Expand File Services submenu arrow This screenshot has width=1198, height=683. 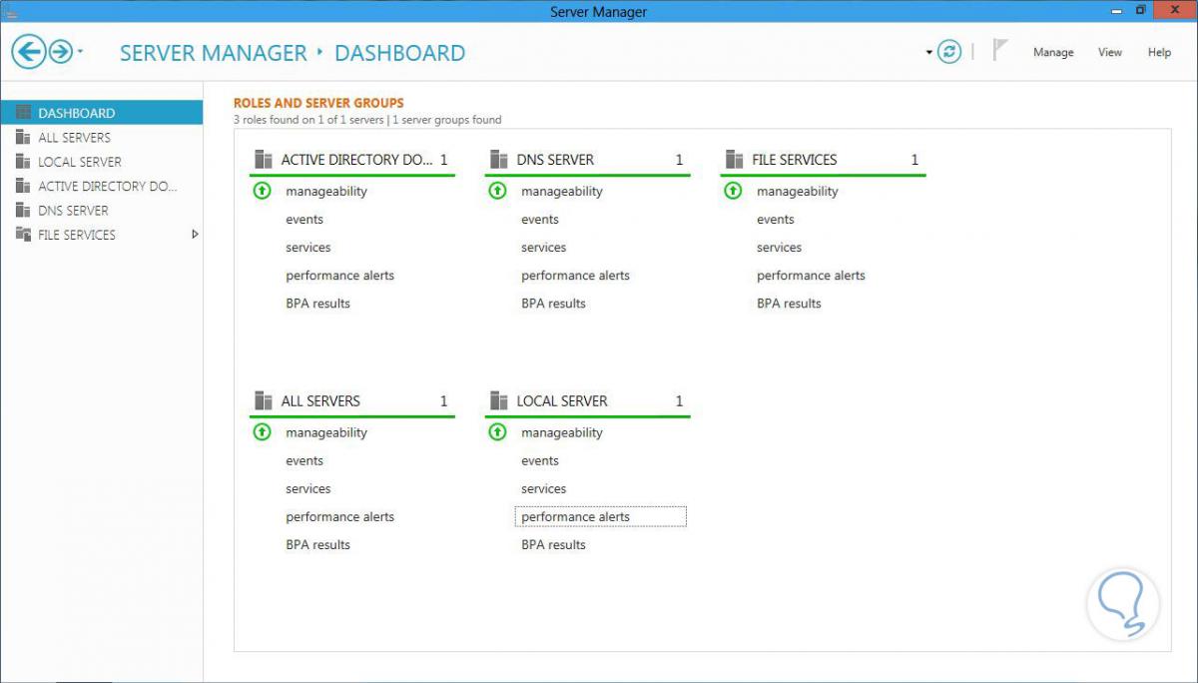[x=195, y=235]
